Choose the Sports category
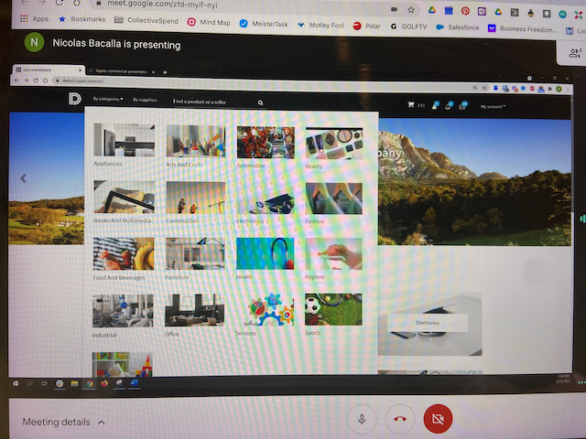The image size is (586, 439). (333, 311)
